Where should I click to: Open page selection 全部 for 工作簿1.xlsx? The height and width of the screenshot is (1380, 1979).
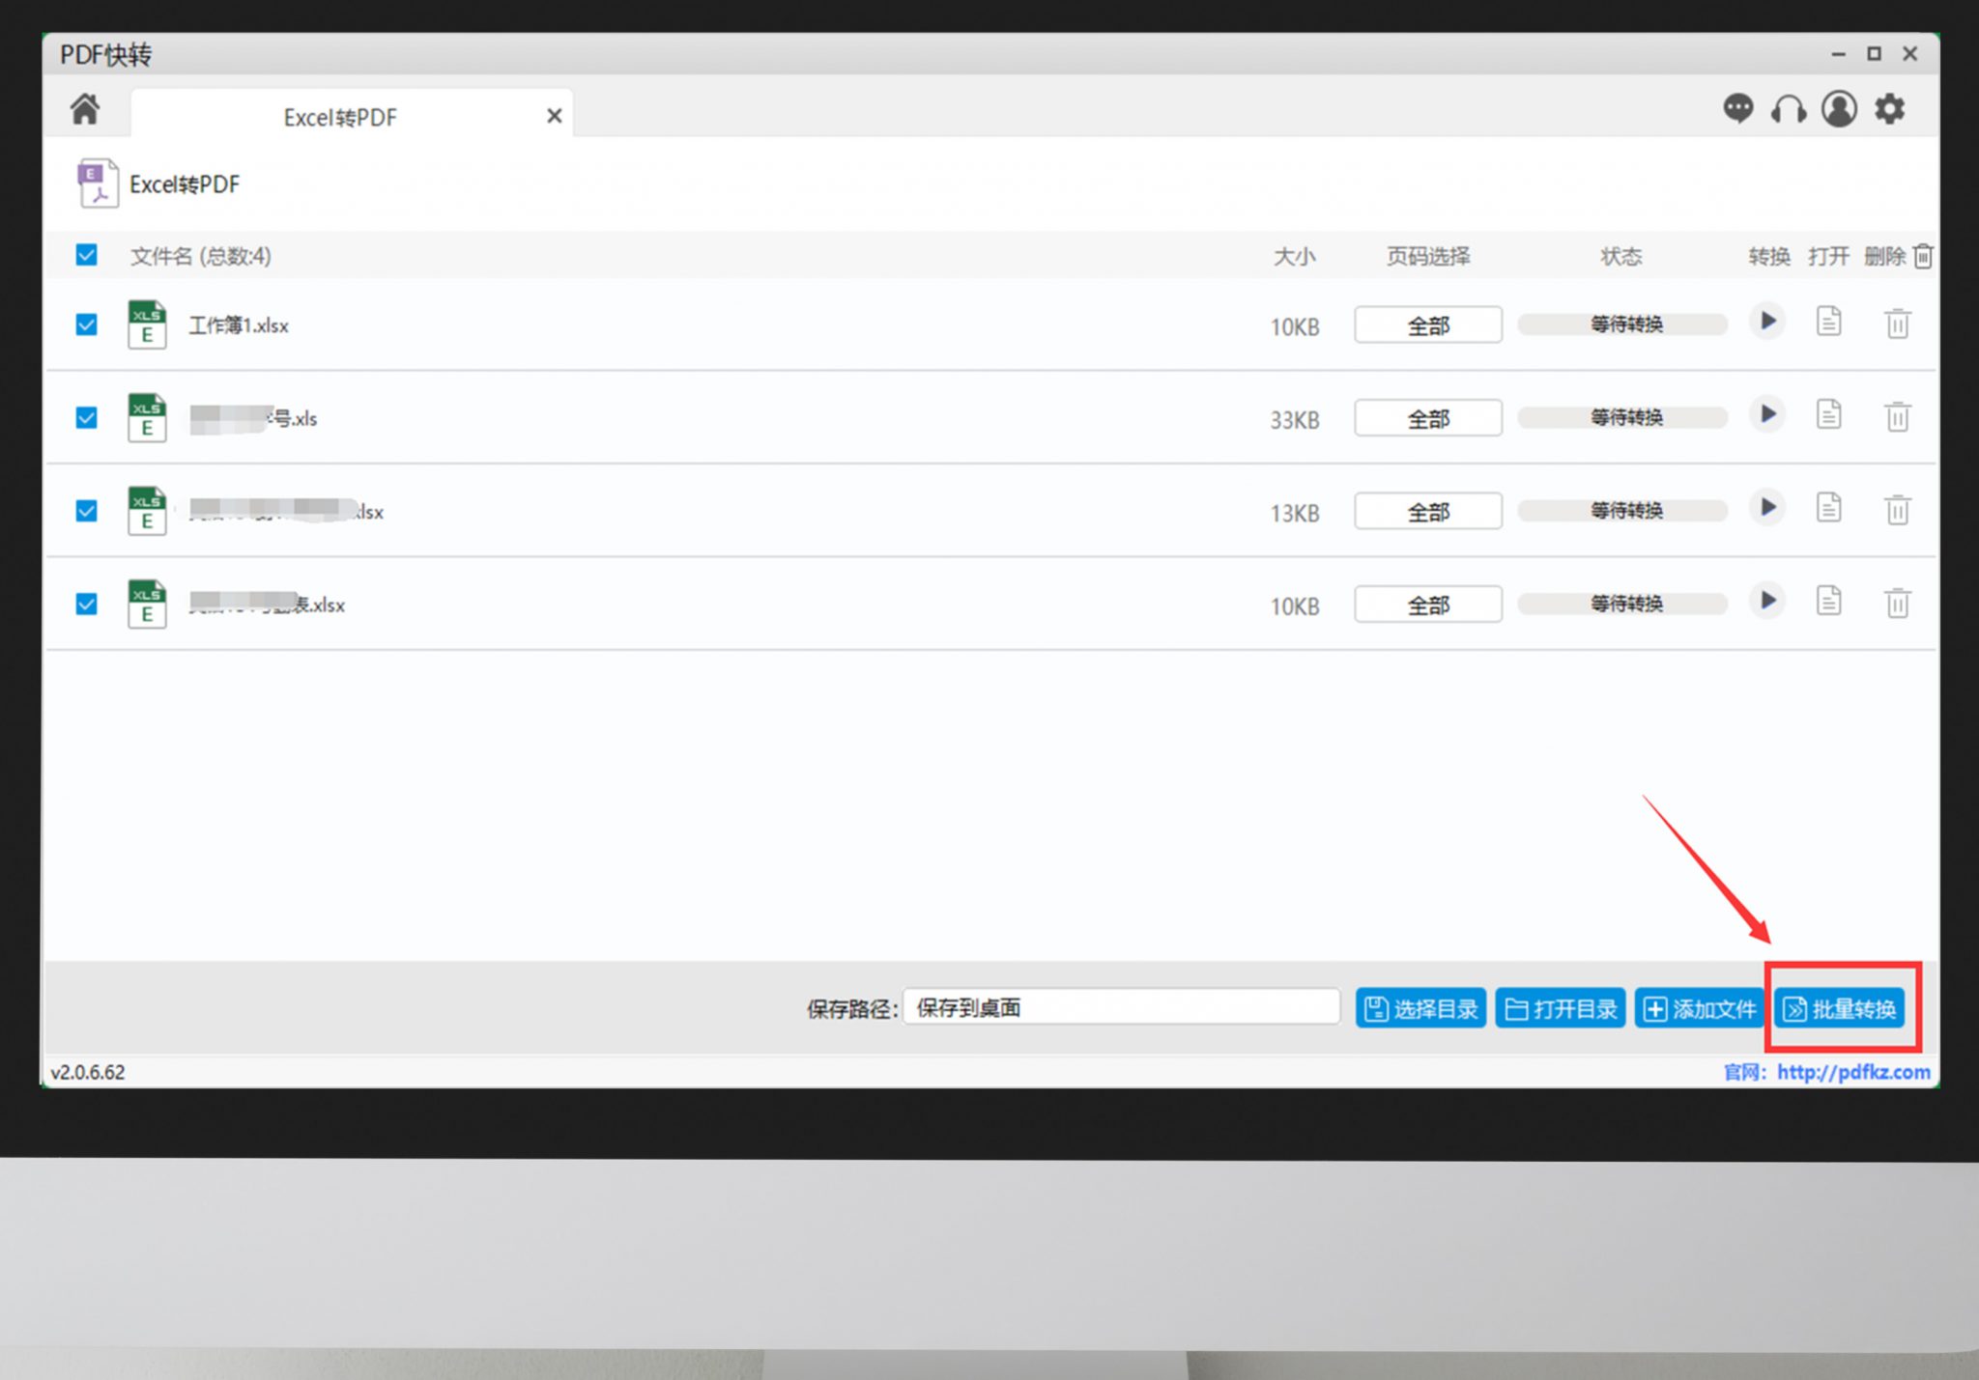click(x=1427, y=325)
